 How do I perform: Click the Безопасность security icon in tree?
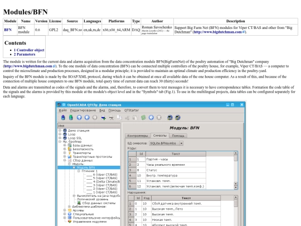(70, 149)
